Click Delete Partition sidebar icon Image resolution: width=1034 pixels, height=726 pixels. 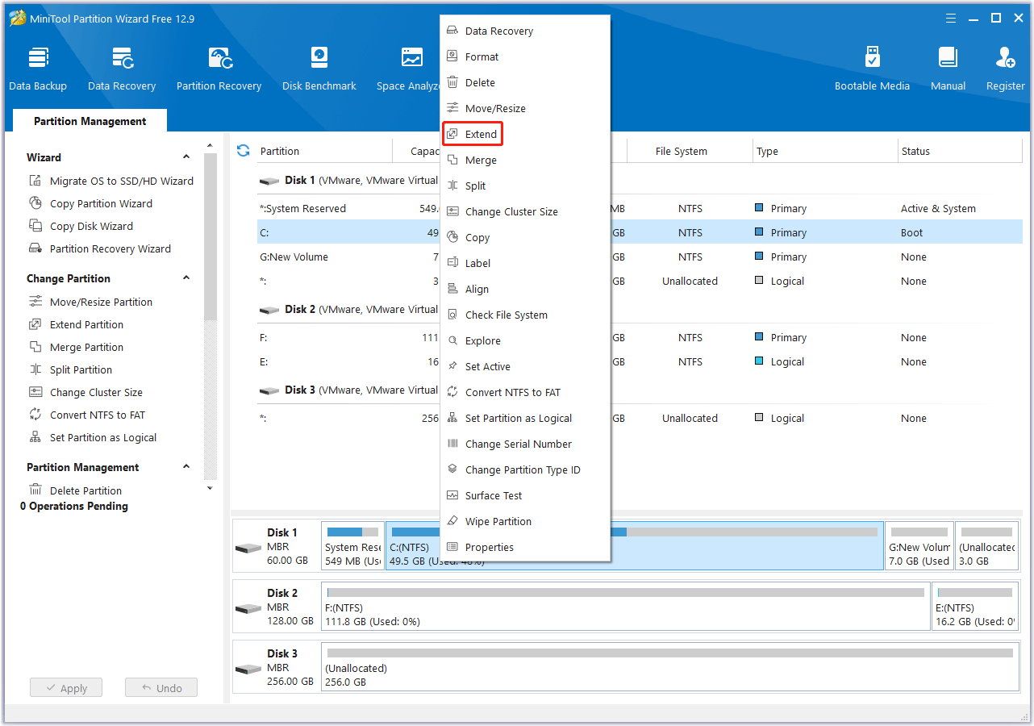tap(35, 490)
